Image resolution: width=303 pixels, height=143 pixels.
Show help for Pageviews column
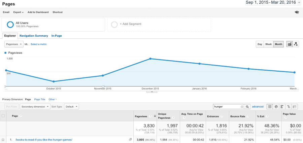pyautogui.click(x=150, y=116)
